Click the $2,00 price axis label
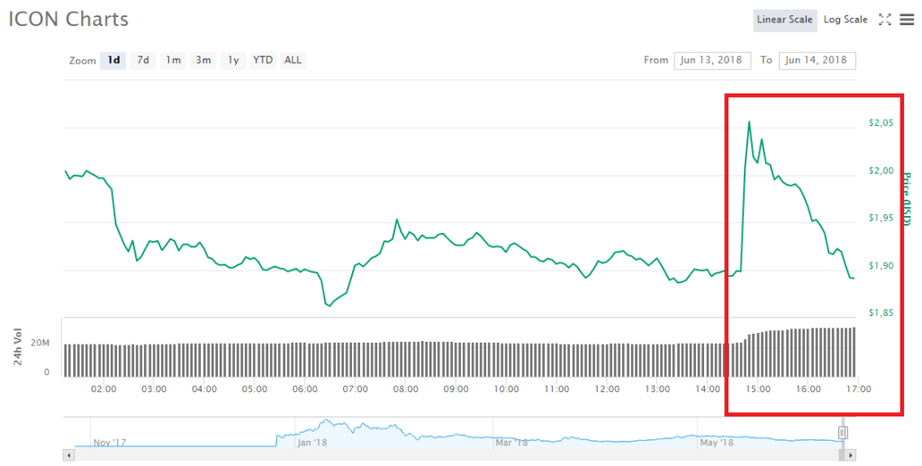The height and width of the screenshot is (466, 922). [x=881, y=170]
